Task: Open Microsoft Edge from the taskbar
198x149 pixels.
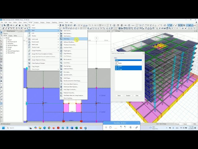Action: 45,128
